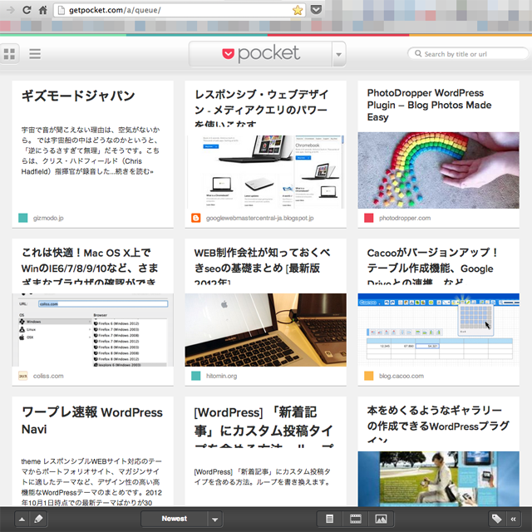
Task: Open the tags filter icon
Action: (497, 519)
